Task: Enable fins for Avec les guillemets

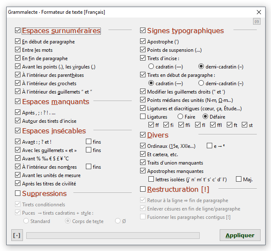Action: tap(88, 150)
